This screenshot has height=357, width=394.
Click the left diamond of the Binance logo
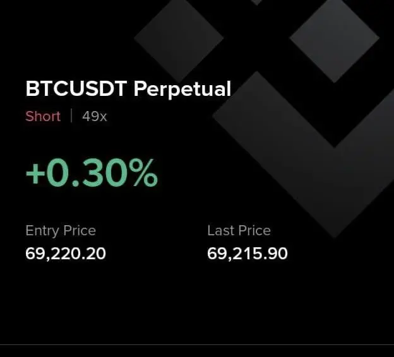(x=179, y=38)
